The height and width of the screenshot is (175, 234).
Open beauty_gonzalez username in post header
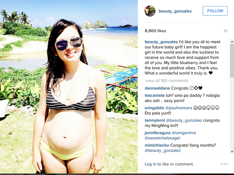point(175,11)
